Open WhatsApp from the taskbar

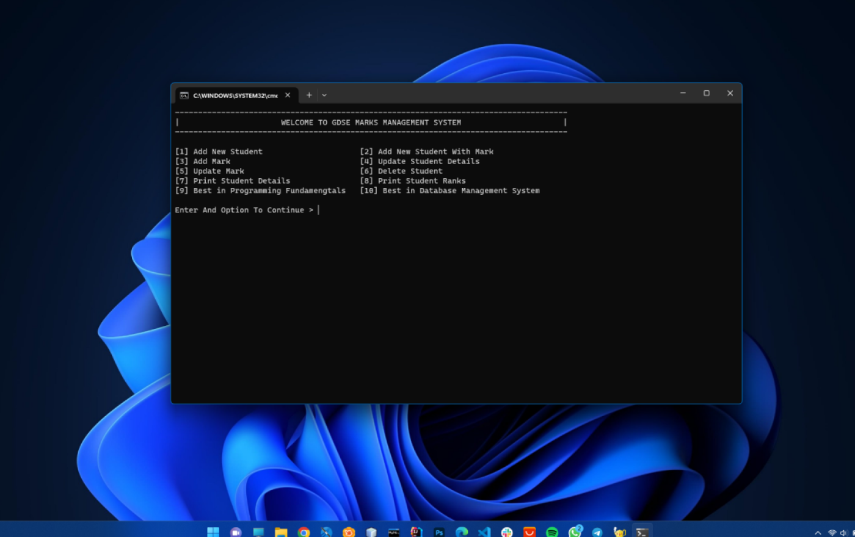point(575,532)
